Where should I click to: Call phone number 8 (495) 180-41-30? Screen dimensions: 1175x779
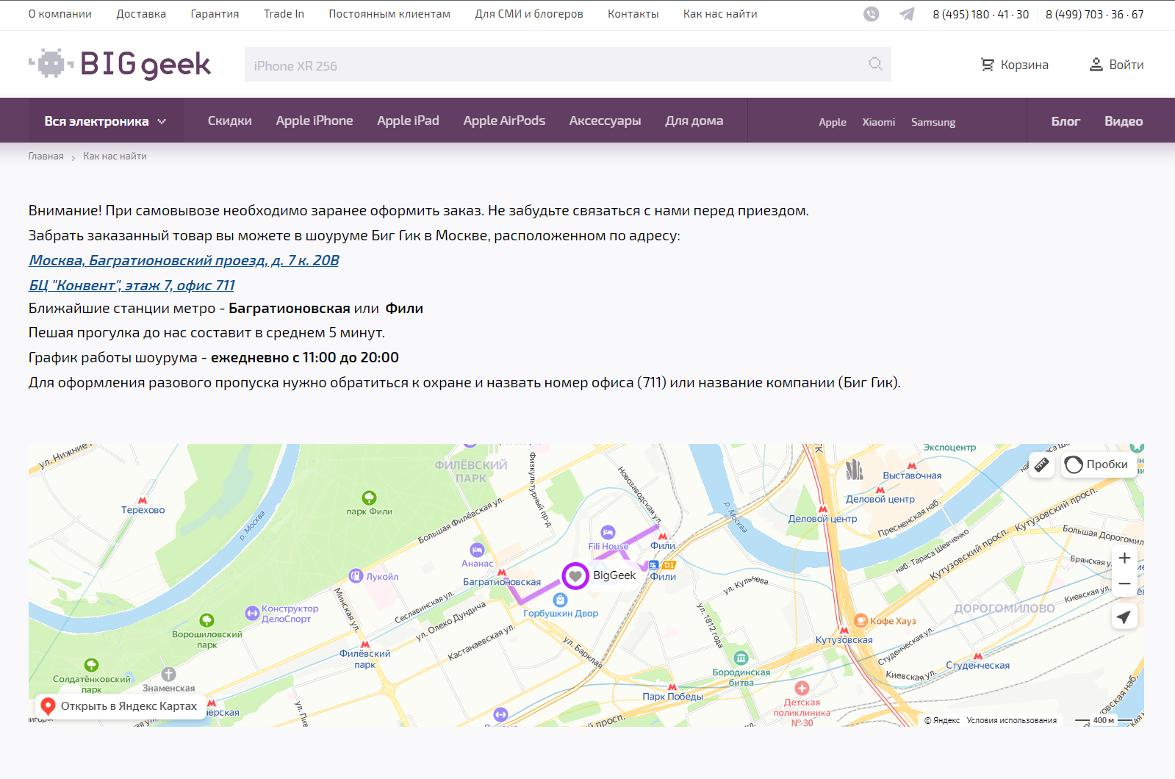point(981,15)
